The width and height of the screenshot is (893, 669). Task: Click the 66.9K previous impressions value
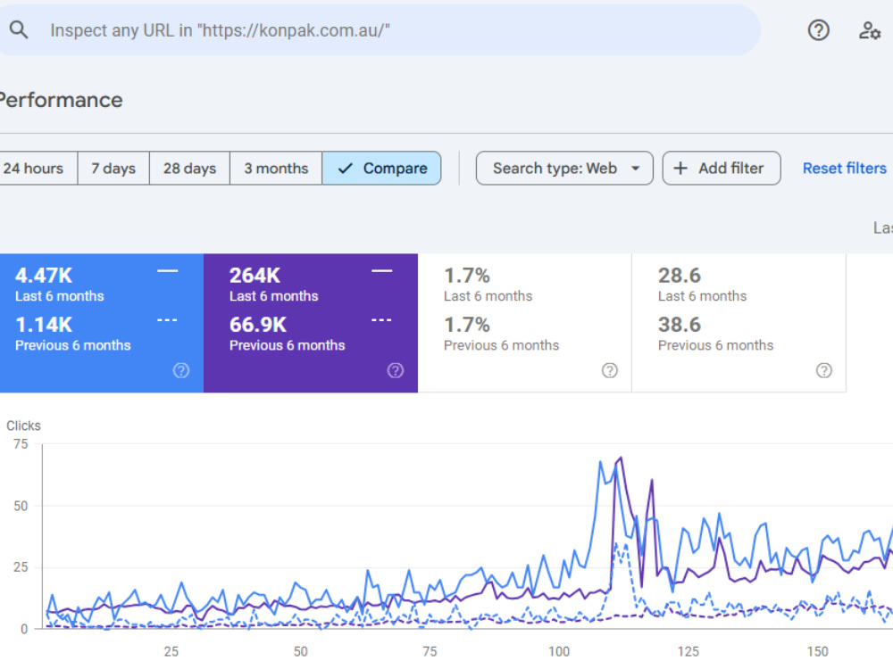[x=258, y=325]
